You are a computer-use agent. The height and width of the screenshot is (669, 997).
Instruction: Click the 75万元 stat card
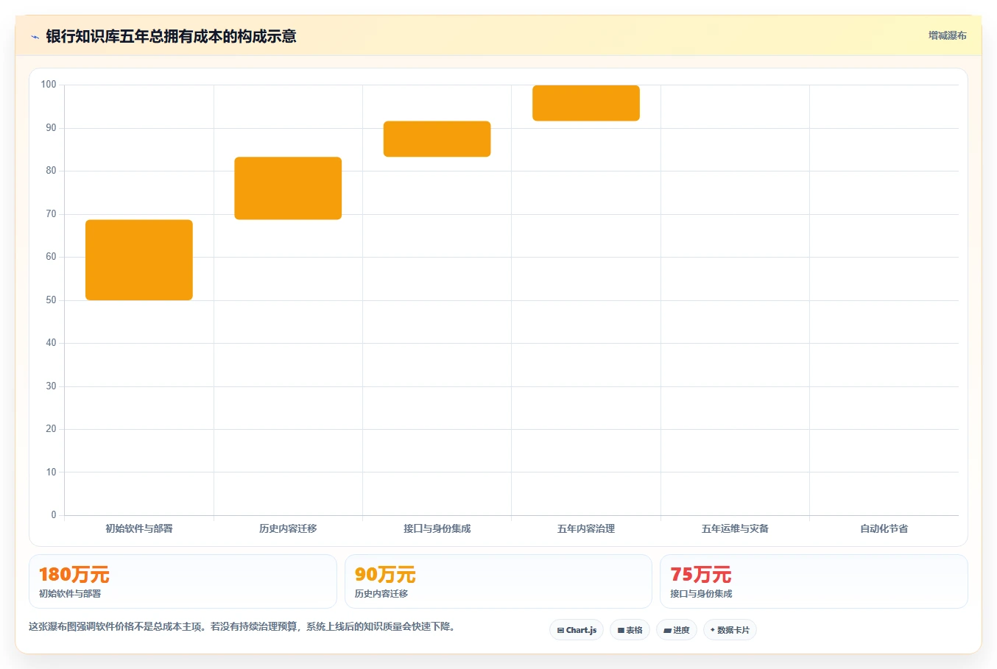click(814, 581)
